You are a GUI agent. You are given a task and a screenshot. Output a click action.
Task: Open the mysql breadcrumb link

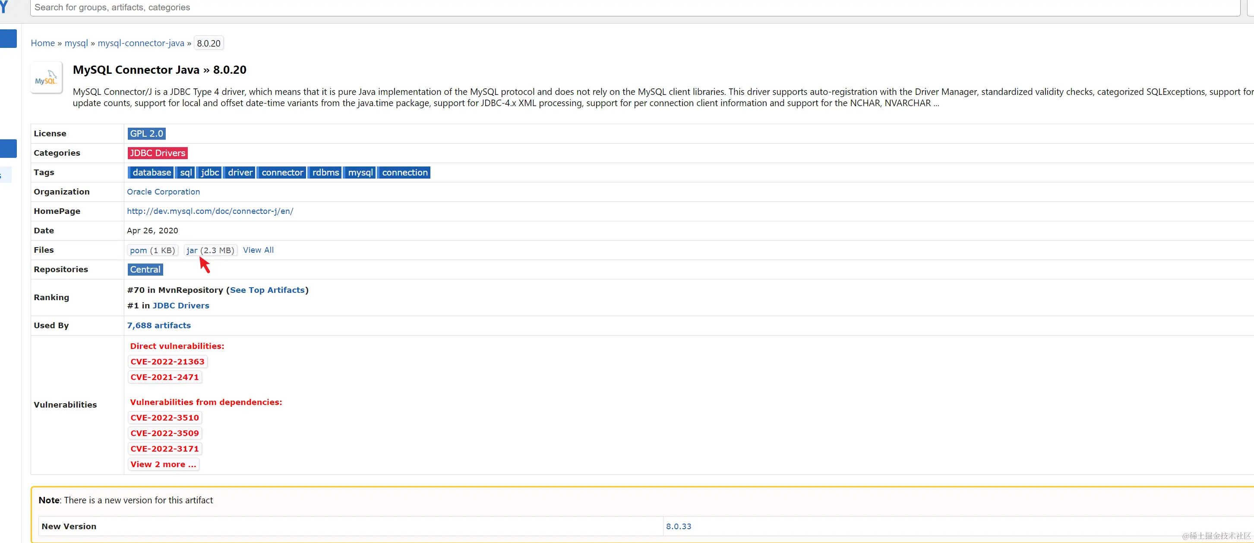point(76,43)
